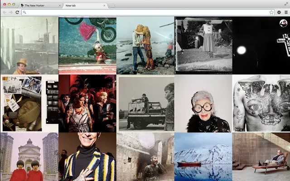Click the fullscreen arrows icon in title bar
This screenshot has height=181, width=290.
286,4
